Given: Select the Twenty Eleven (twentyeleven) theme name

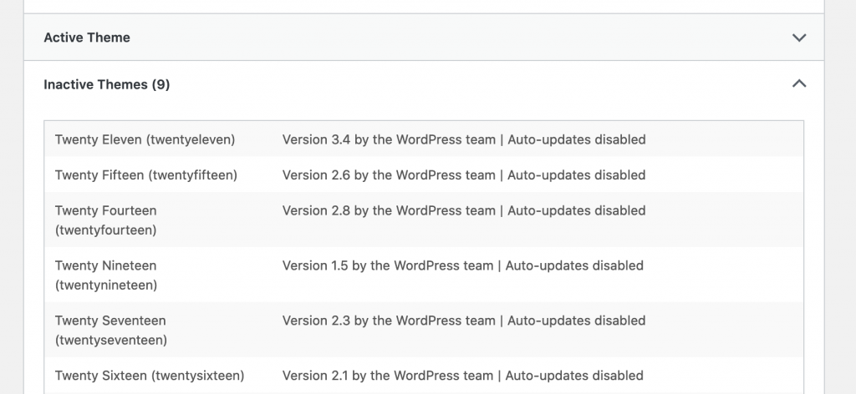Looking at the screenshot, I should (x=145, y=139).
